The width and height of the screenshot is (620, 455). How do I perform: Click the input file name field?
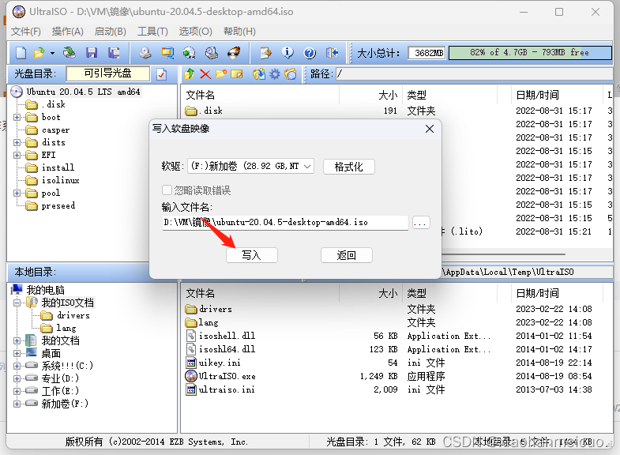[x=285, y=222]
